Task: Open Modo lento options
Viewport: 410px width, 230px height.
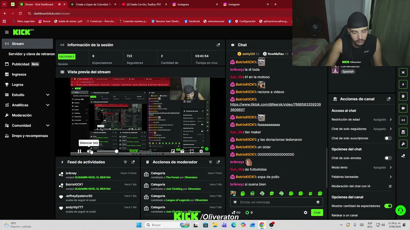Action: click(362, 167)
